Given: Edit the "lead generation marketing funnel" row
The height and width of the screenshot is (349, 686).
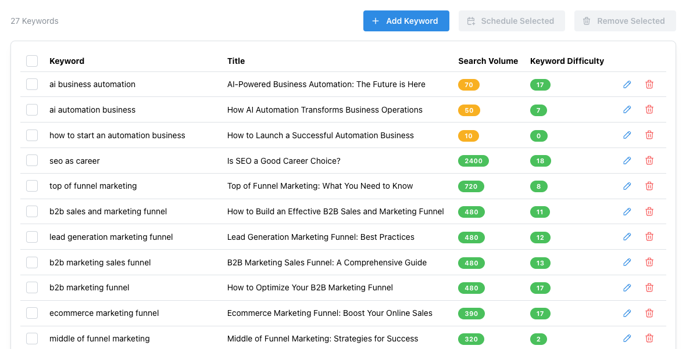Looking at the screenshot, I should pyautogui.click(x=627, y=236).
